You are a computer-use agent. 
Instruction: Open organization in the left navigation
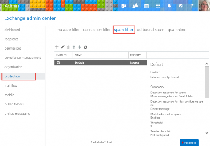pos(14,67)
